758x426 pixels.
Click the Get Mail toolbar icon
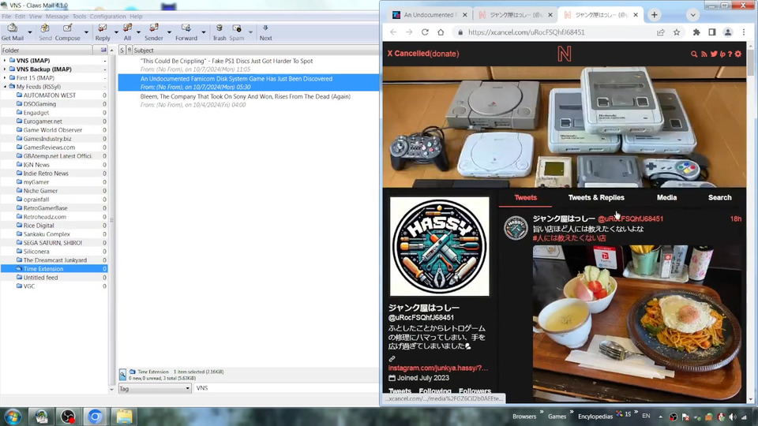[13, 32]
